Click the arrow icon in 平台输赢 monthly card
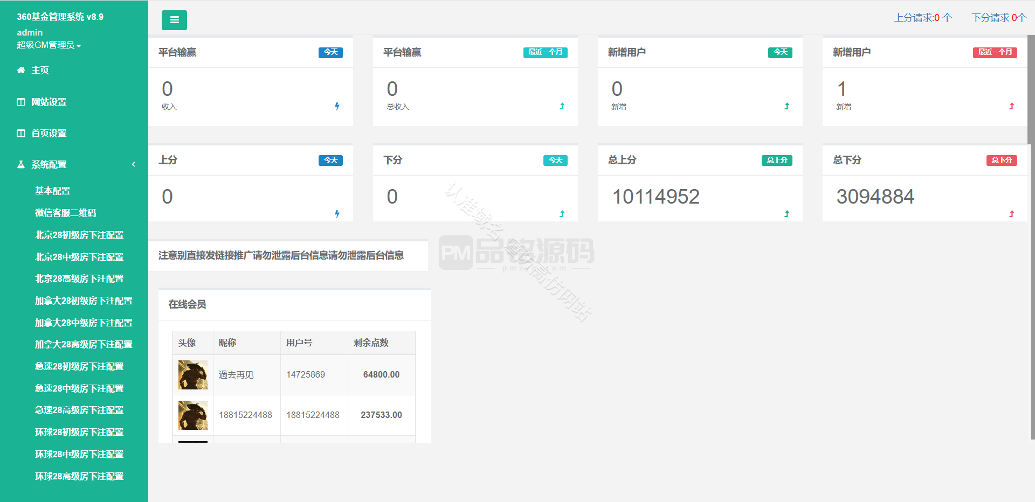The height and width of the screenshot is (502, 1035). 562,106
